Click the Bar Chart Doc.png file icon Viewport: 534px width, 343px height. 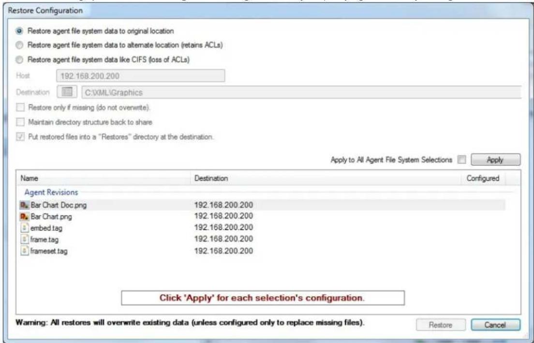pyautogui.click(x=25, y=205)
